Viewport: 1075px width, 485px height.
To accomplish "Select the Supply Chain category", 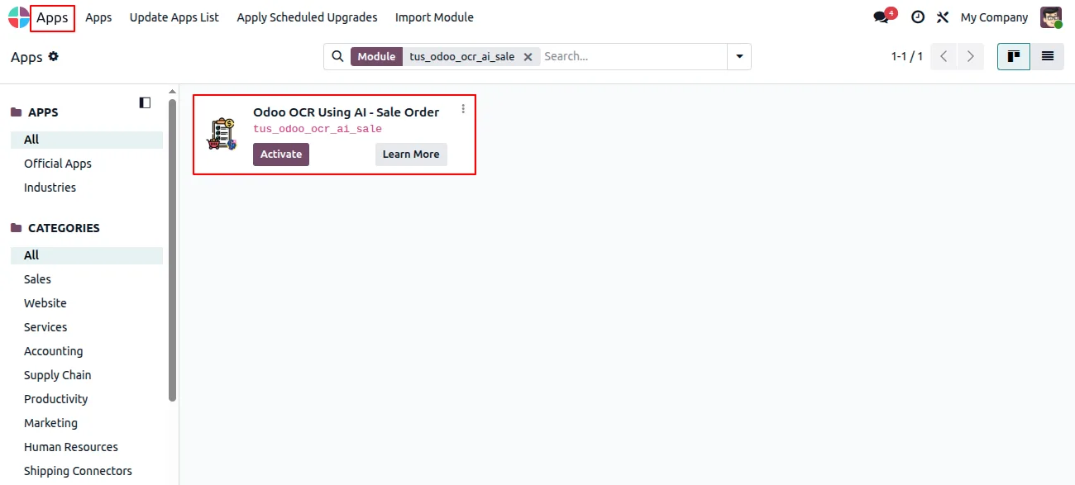I will tap(87, 375).
